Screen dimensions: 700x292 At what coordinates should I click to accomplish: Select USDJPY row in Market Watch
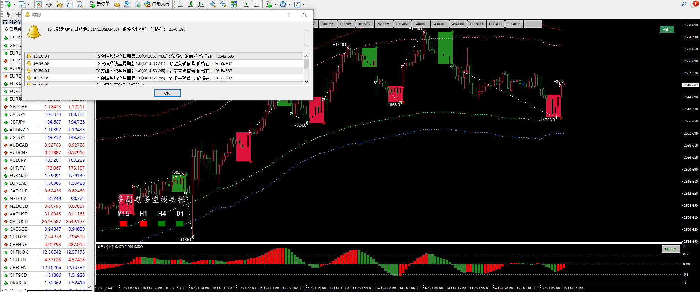pyautogui.click(x=44, y=137)
